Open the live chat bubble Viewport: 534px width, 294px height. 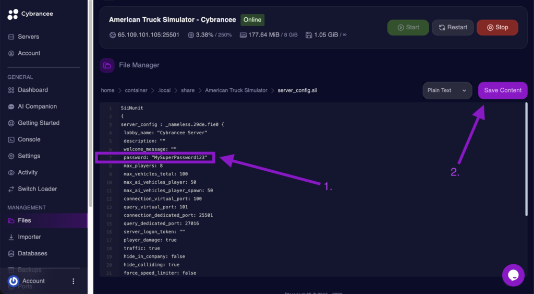coord(513,275)
